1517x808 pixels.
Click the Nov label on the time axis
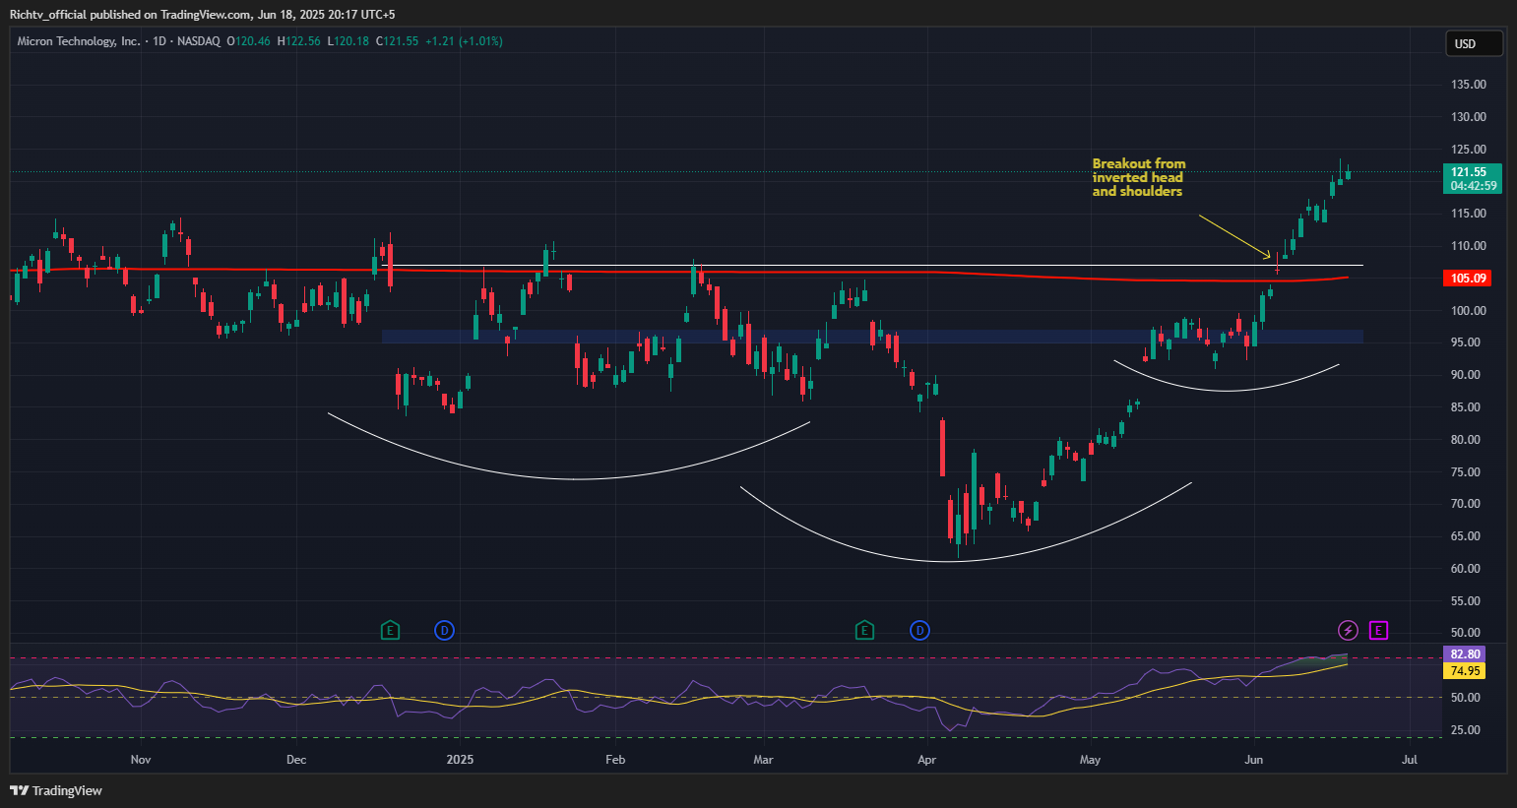pyautogui.click(x=141, y=760)
